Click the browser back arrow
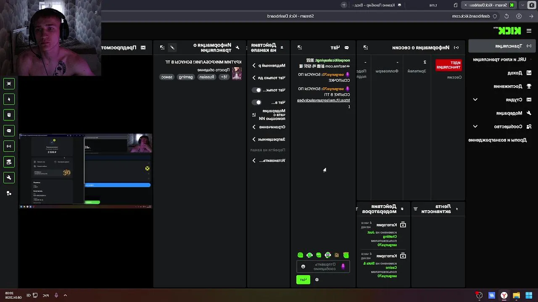Screen dimensions: 538x302 click(x=531, y=16)
